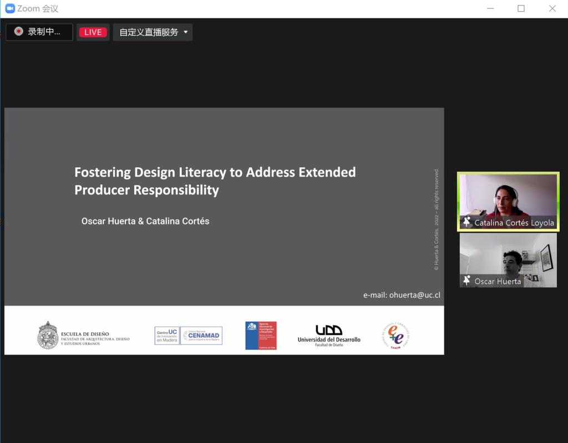Click the CENAMAD logo on slide
Viewport: 568px width, 443px height.
pyautogui.click(x=202, y=336)
